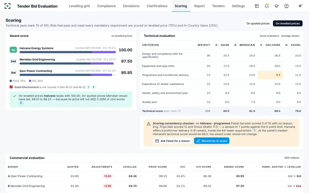Click highlighted Halvane programme score 9.5
309x193 pixels.
(x=270, y=75)
